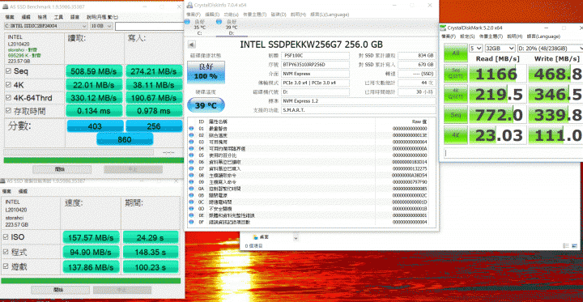Click the plain Seq test button in CrystalDiskMark
Viewport: 583px width, 302px height.
455,115
